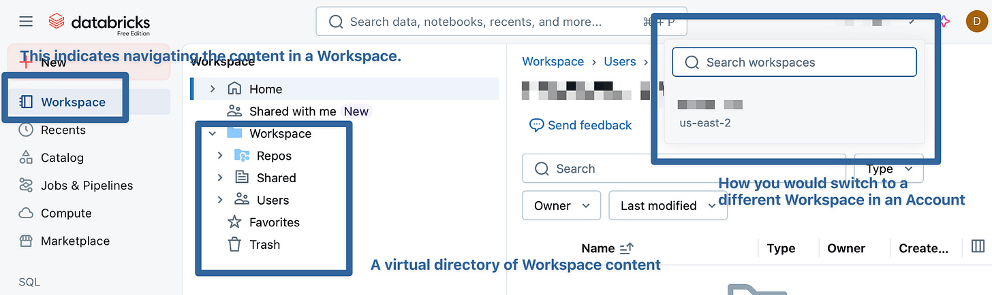Click the Shared folder icon in tree
This screenshot has height=295, width=992.
tap(242, 178)
